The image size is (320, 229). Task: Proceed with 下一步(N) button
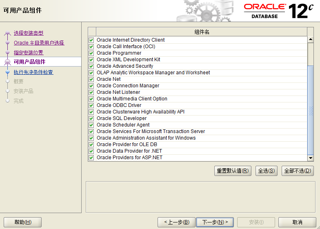tap(215, 222)
